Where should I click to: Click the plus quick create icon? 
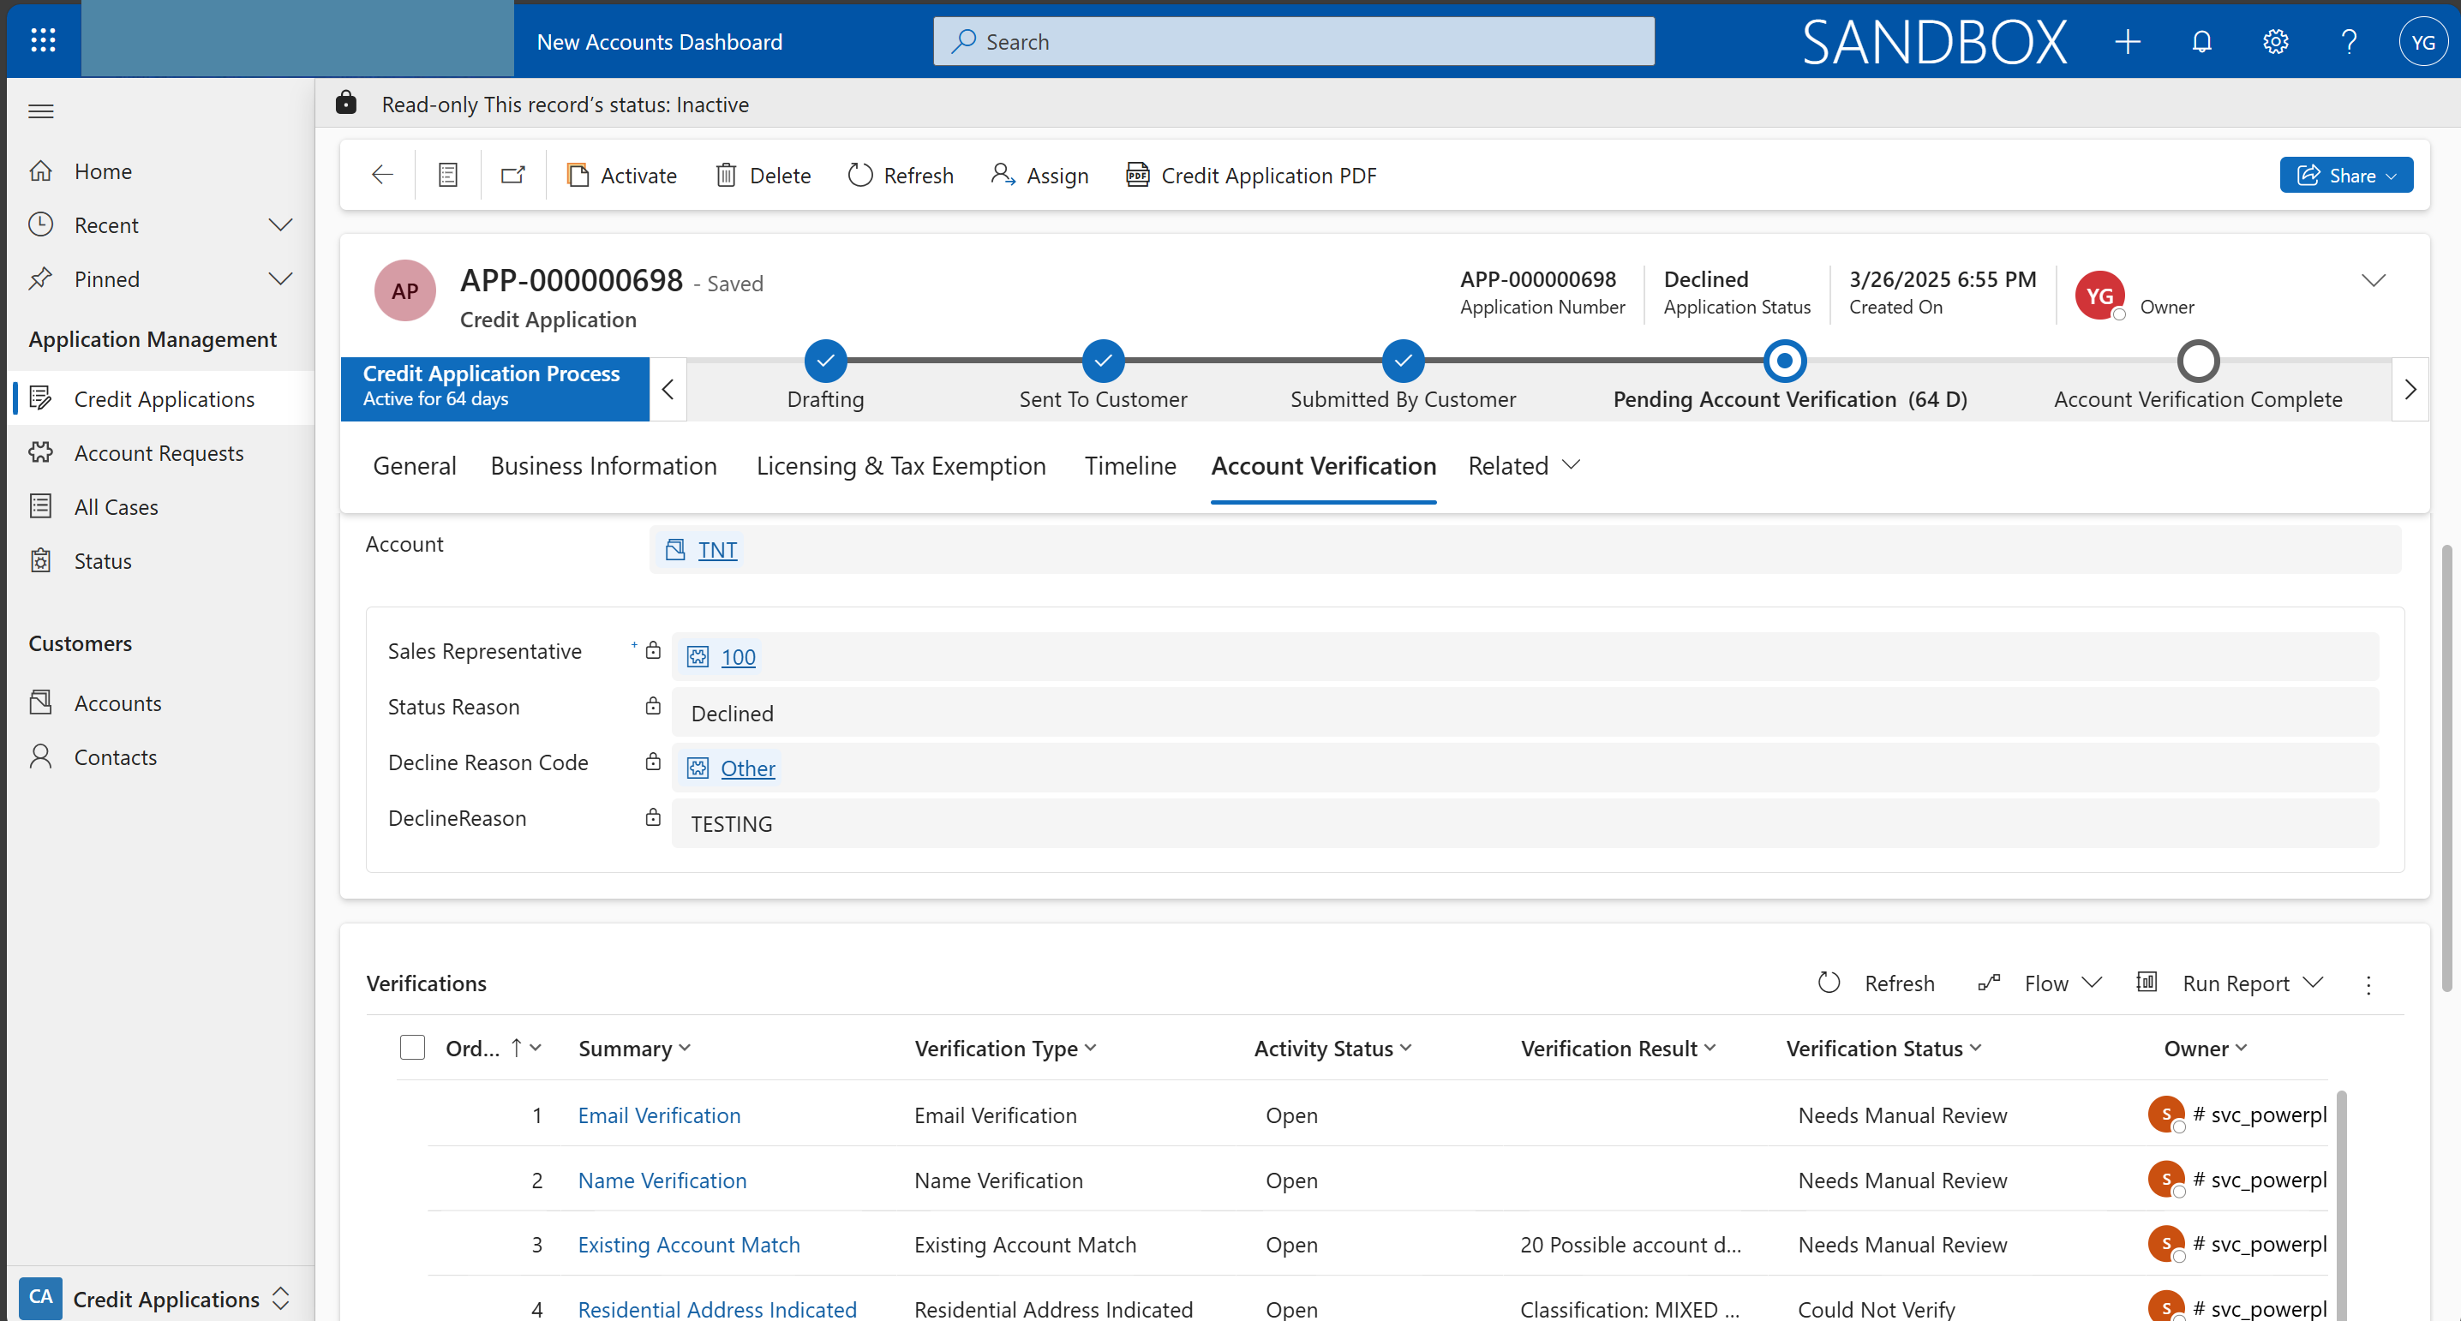(2128, 41)
